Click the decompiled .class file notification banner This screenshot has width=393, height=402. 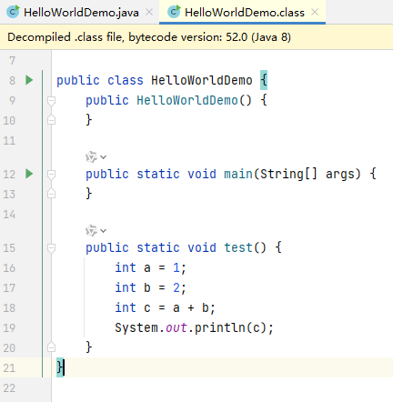point(196,37)
